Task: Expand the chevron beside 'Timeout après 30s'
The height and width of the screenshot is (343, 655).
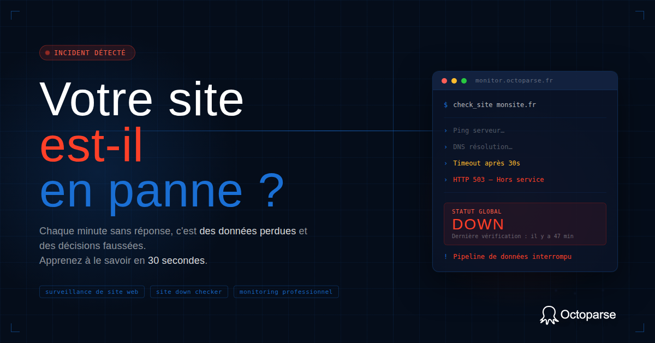Action: coord(446,163)
